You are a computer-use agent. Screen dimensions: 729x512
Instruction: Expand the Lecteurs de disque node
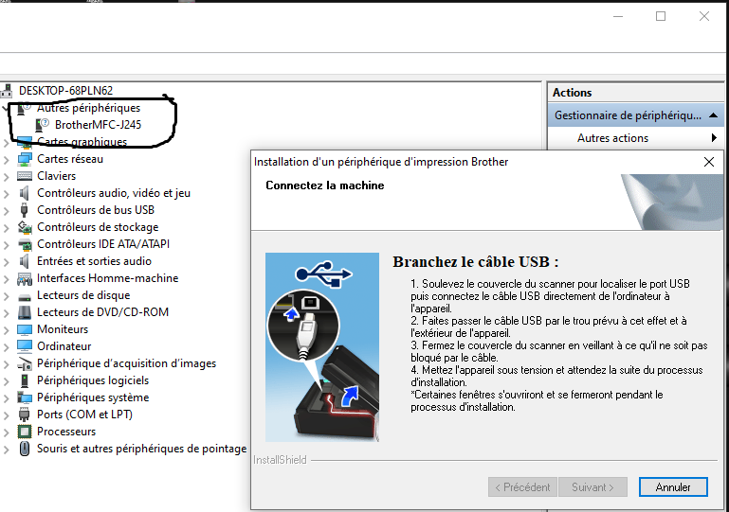tap(6, 296)
